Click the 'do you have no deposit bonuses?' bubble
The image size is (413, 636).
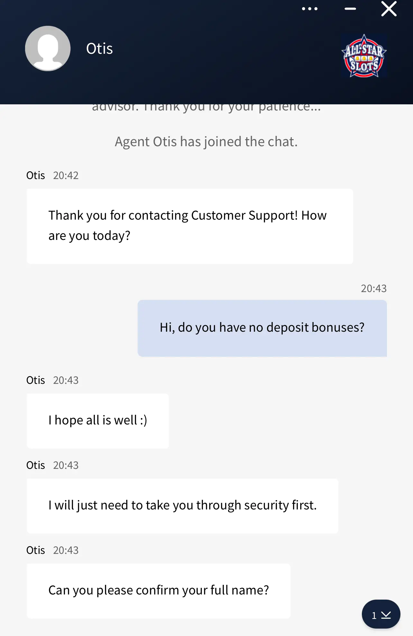[262, 328]
